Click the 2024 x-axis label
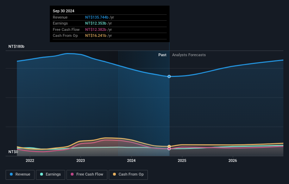Viewport: 289px width, 184px height. (131, 161)
